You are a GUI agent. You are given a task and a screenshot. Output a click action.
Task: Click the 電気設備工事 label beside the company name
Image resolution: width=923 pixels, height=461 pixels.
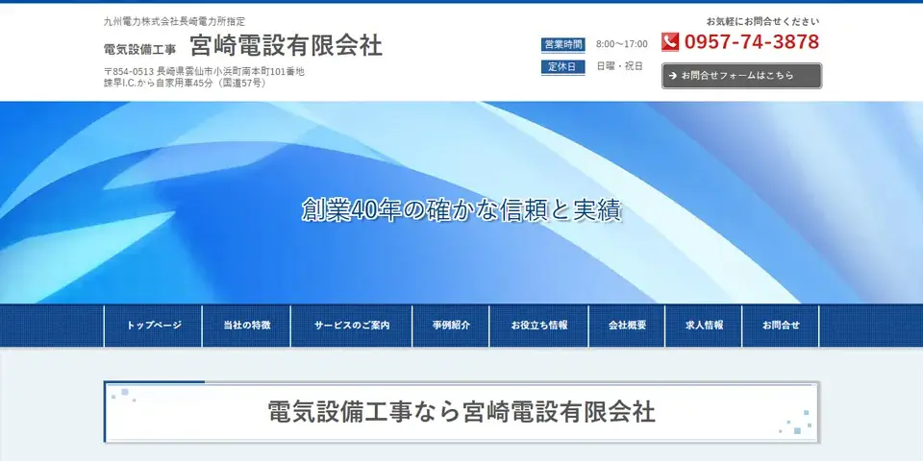139,49
